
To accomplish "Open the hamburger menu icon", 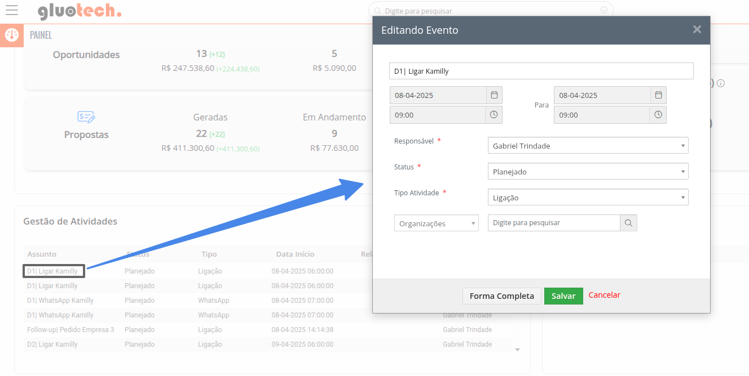I will point(11,10).
